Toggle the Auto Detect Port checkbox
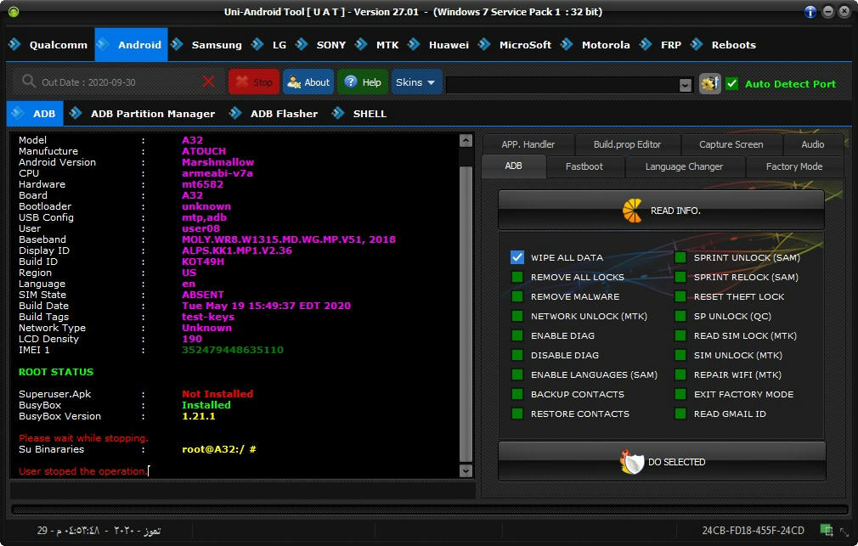Screen dimensions: 858x546 click(x=731, y=84)
